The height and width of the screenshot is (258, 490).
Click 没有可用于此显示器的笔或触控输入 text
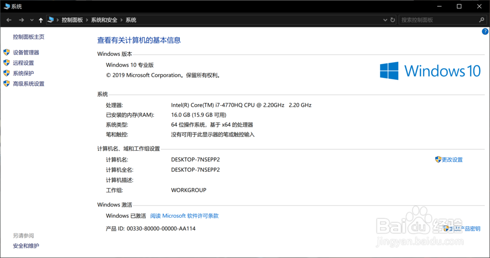click(213, 135)
